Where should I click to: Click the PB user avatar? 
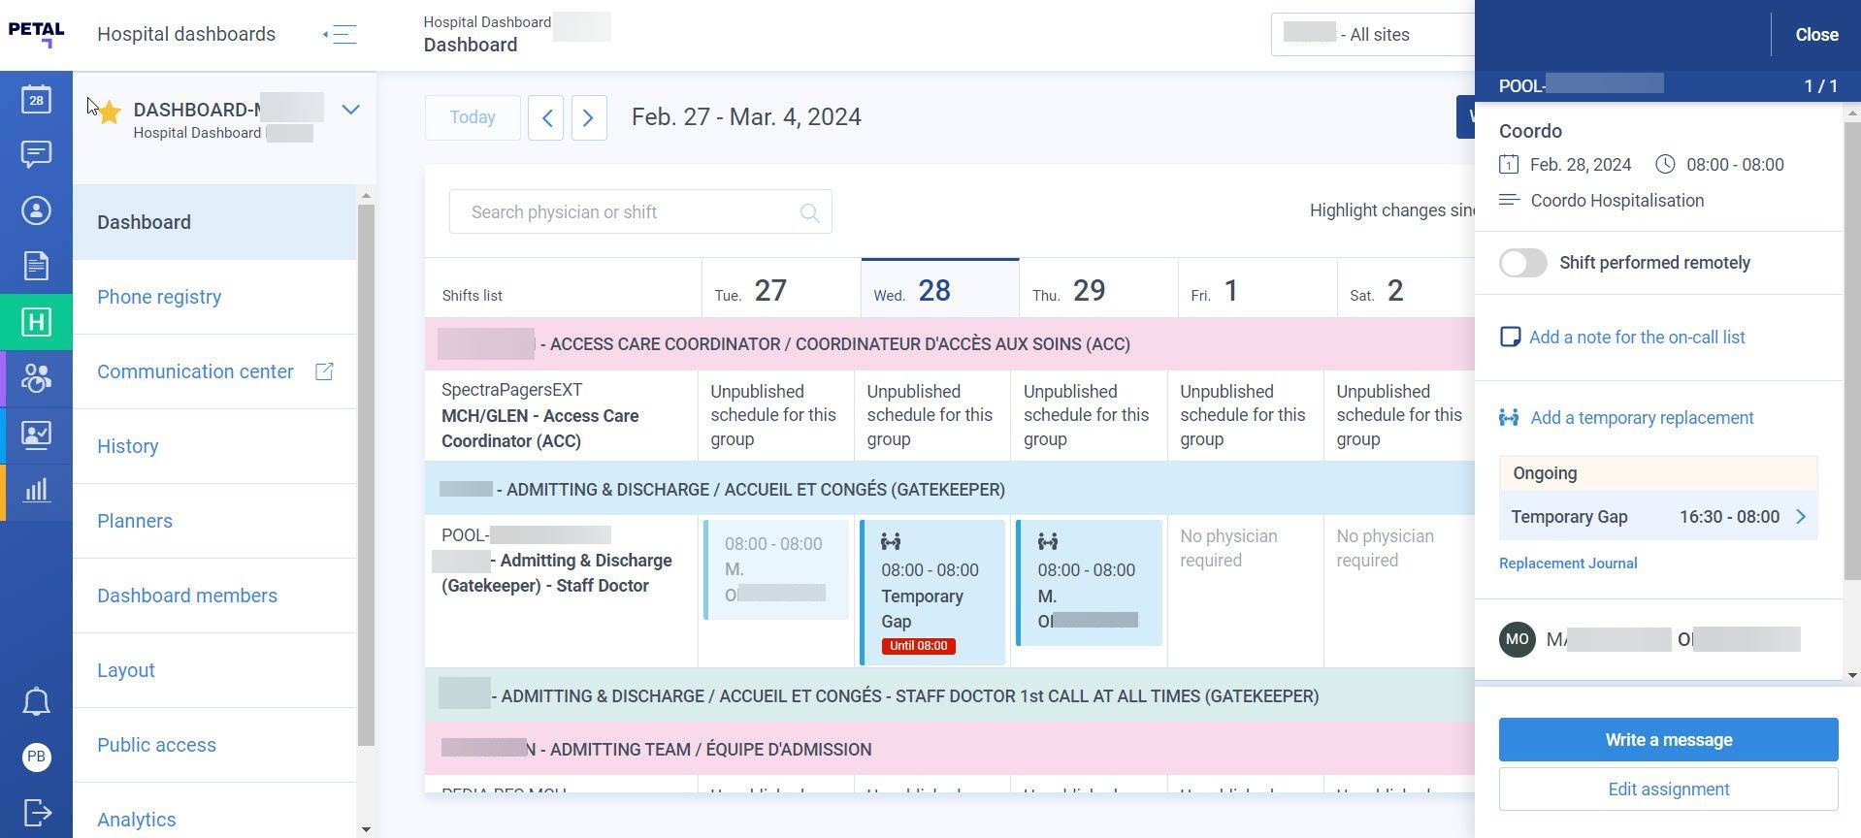(36, 757)
